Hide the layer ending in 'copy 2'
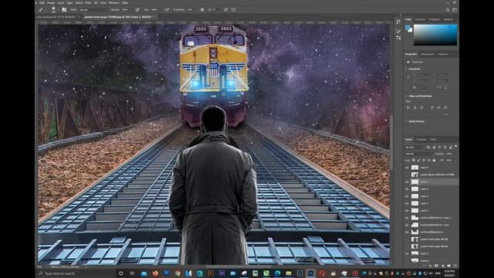 (x=407, y=218)
